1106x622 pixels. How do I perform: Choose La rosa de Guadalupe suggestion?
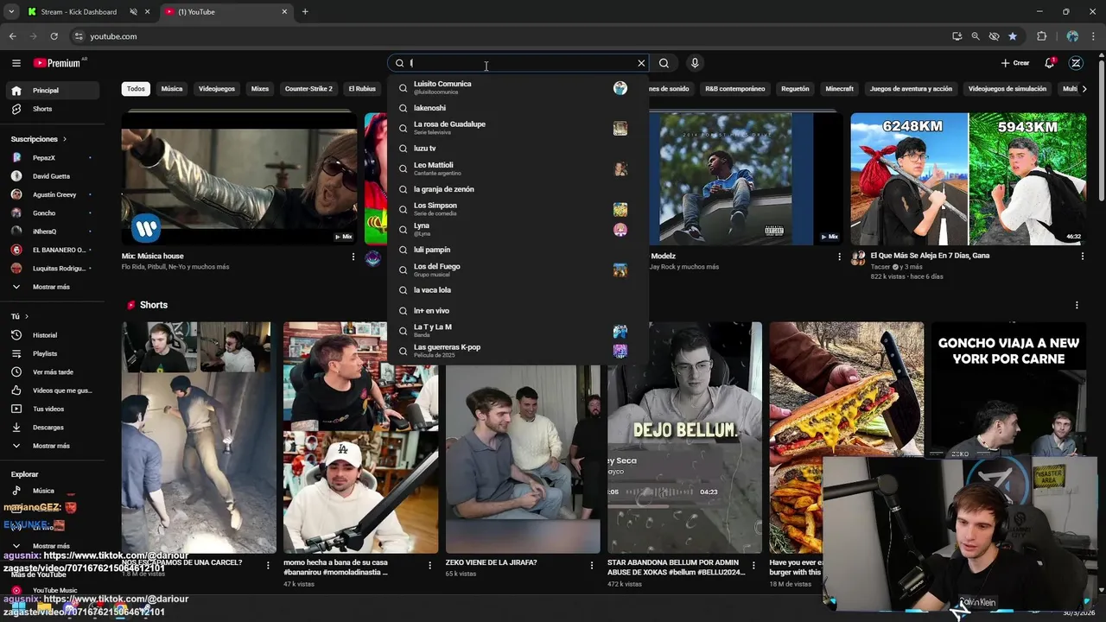[518, 128]
